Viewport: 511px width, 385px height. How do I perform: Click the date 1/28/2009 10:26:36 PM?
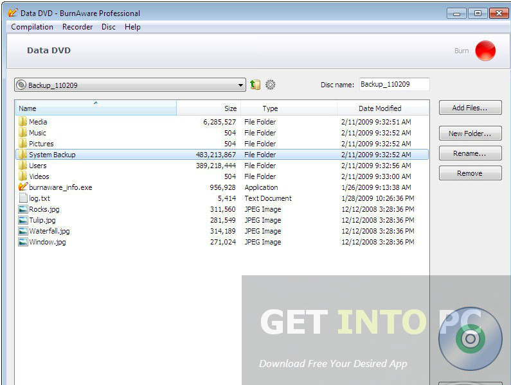click(378, 198)
